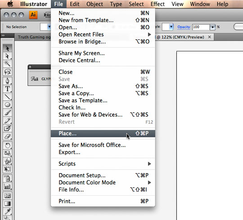Screen dimensions: 243x220
Task: Open the Opacity slider dropdown arrow
Action: pos(212,27)
